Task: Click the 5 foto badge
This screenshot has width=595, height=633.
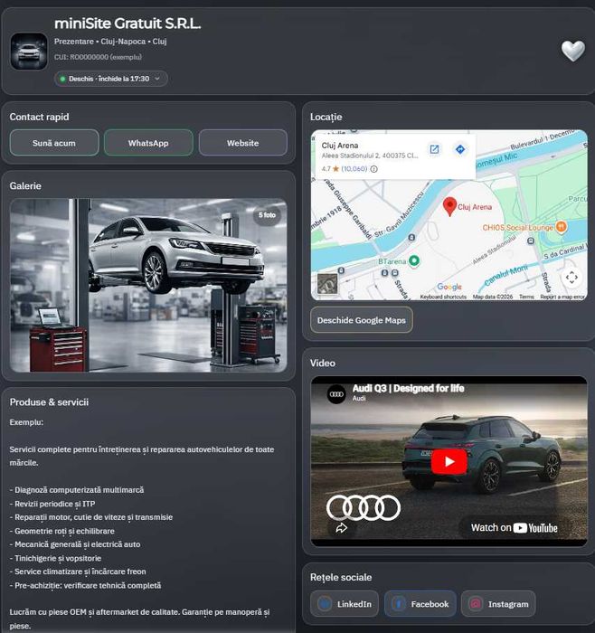Action: 268,215
